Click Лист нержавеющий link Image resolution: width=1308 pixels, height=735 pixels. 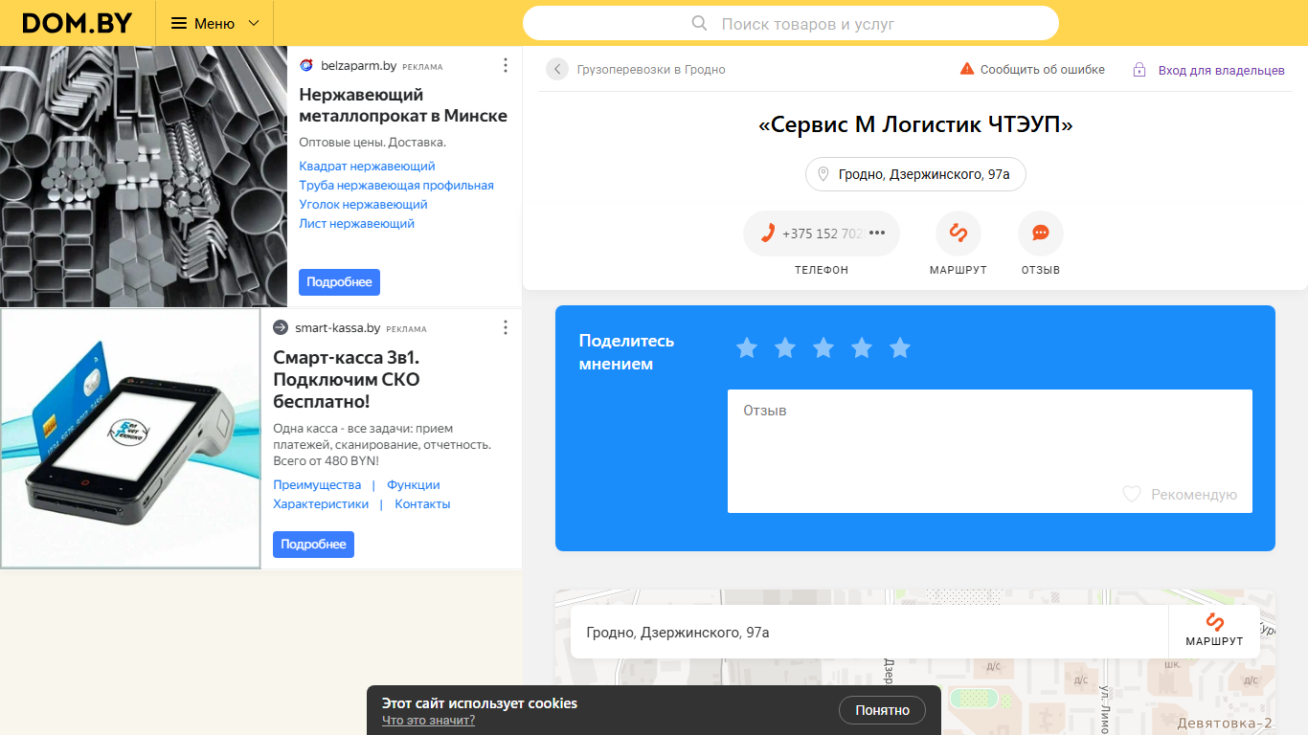pyautogui.click(x=356, y=224)
